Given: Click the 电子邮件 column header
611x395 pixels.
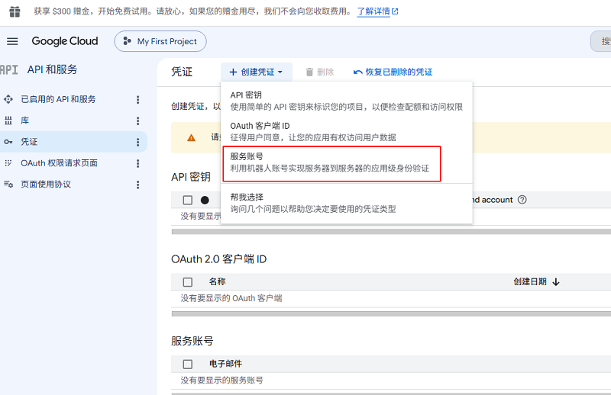Looking at the screenshot, I should pos(225,364).
